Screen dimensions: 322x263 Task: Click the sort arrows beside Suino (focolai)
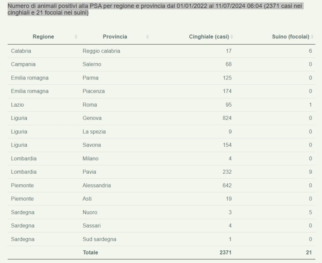312,37
